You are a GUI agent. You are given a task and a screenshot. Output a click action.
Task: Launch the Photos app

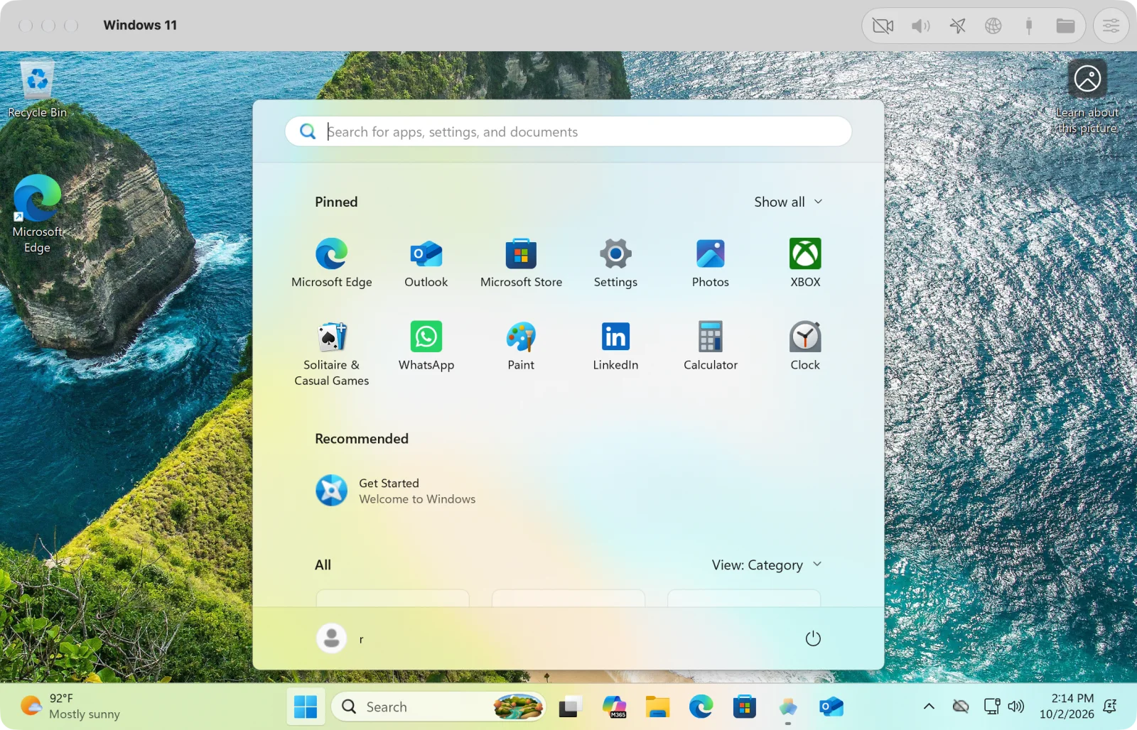[710, 263]
